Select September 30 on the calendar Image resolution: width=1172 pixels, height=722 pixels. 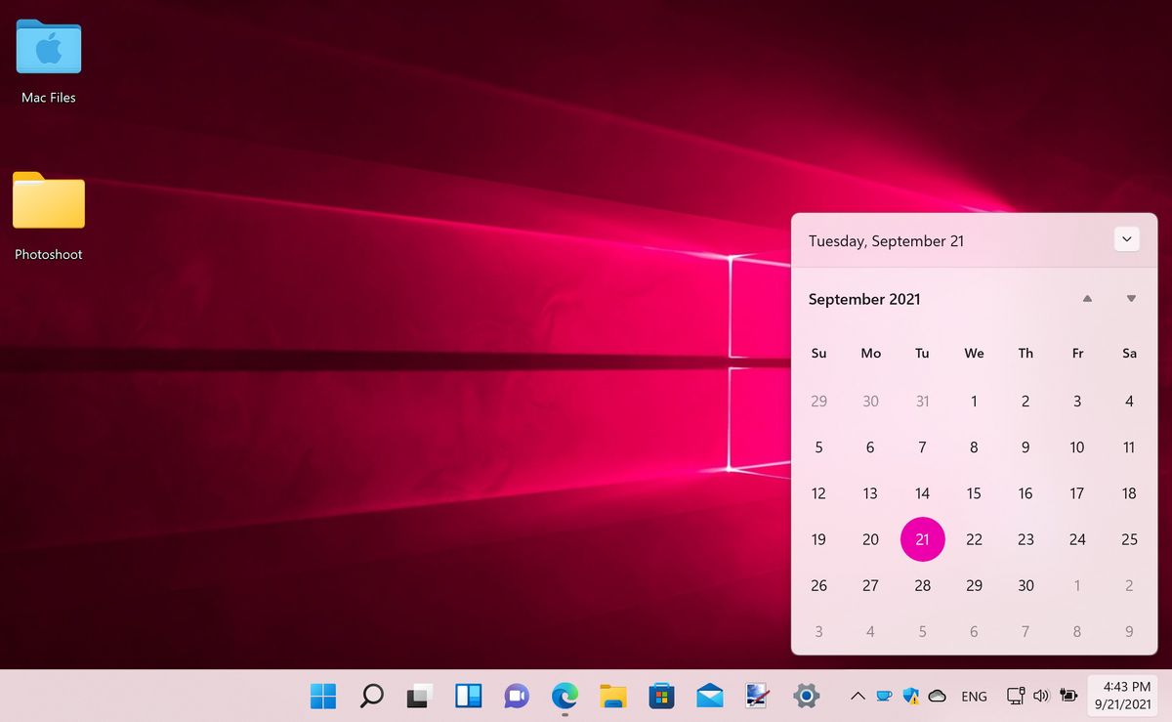[x=1025, y=585]
